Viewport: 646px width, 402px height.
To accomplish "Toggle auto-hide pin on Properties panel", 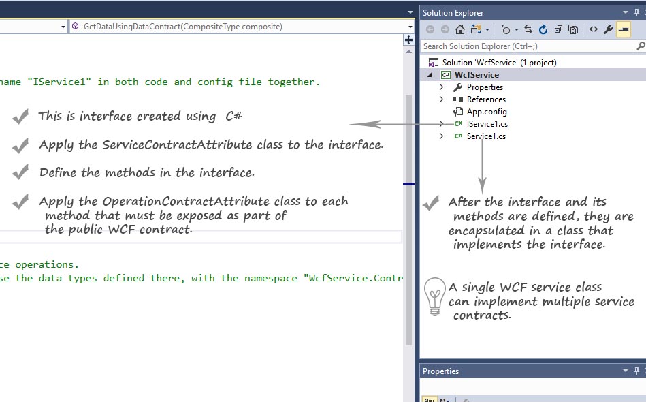I will [x=636, y=371].
